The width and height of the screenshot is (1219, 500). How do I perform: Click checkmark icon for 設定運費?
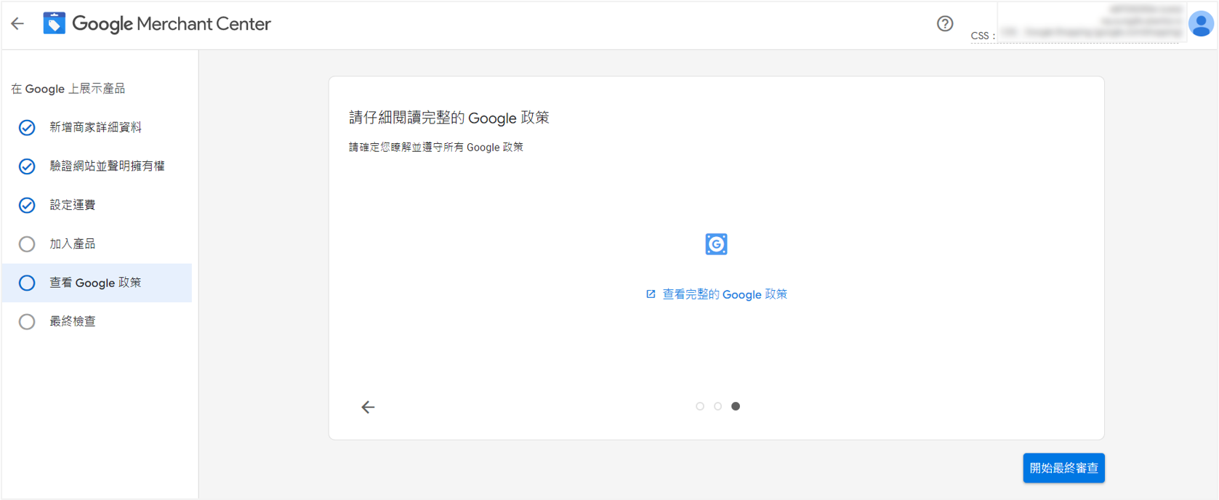[27, 206]
